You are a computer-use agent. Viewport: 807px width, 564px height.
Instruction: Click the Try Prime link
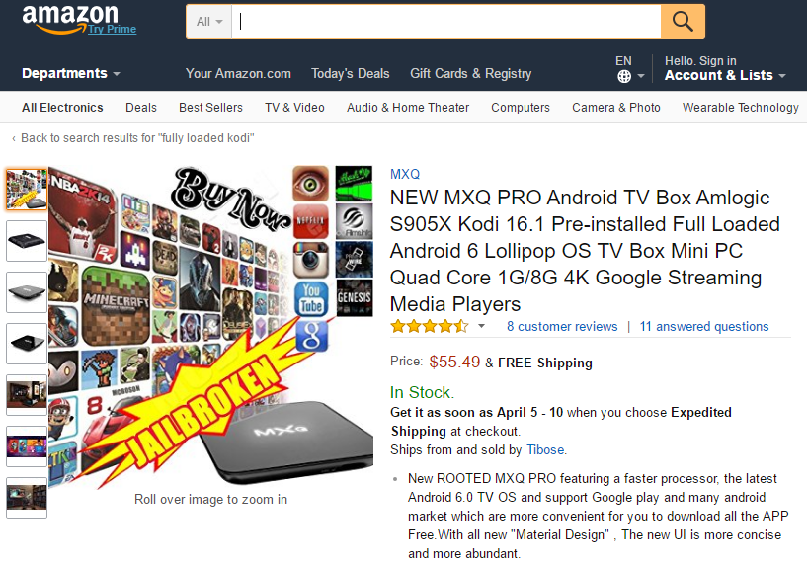[113, 29]
